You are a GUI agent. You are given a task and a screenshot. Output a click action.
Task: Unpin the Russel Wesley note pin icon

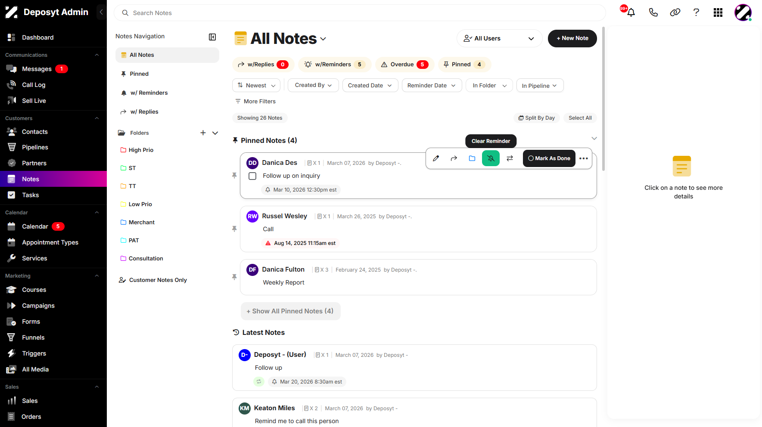click(234, 229)
